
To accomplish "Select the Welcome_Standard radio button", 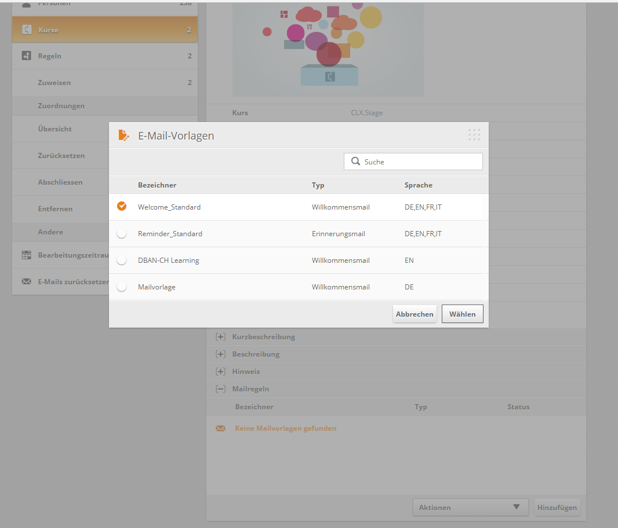I will 122,207.
